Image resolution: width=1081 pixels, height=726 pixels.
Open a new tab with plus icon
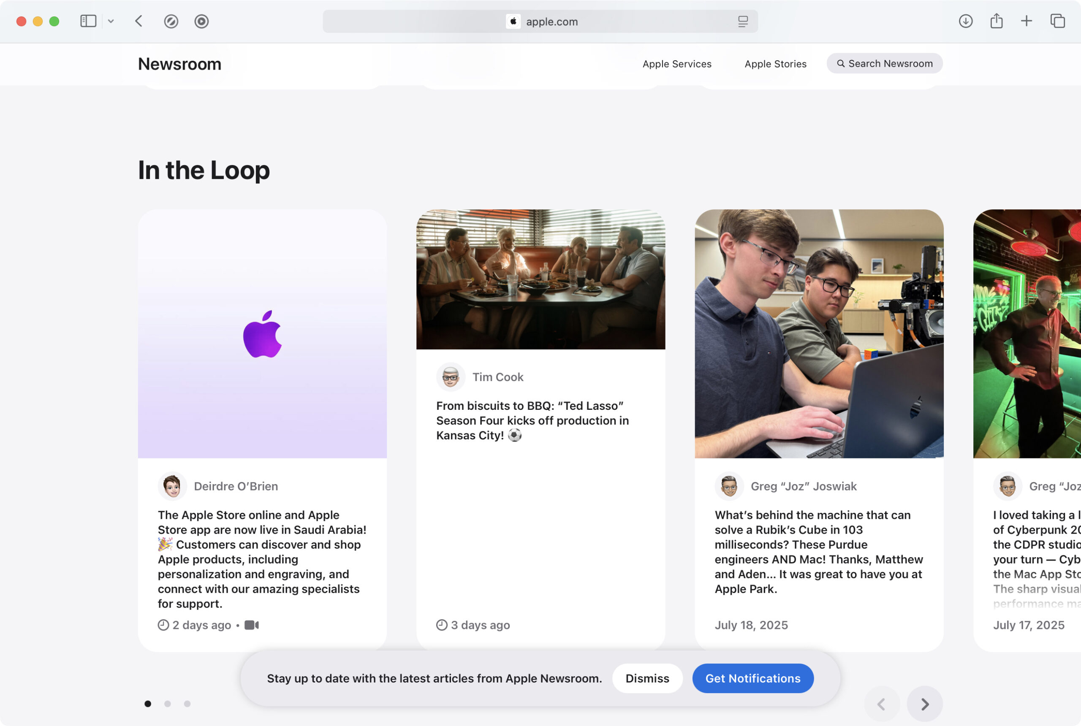click(x=1027, y=21)
